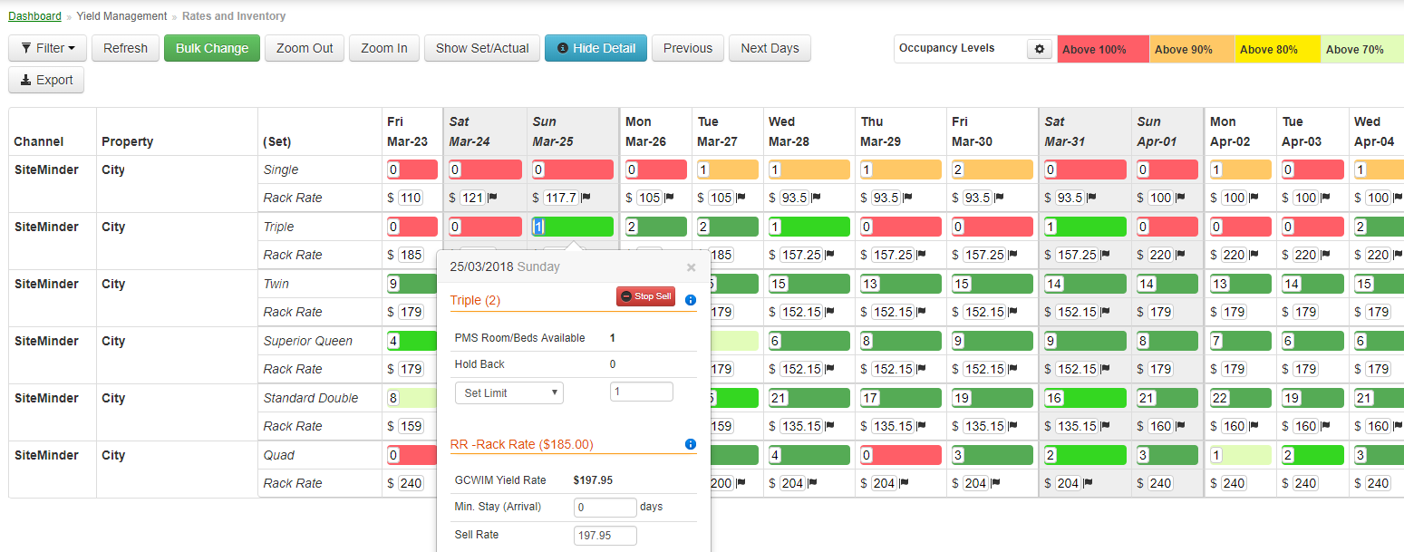Open the Occupancy Levels gear settings
The width and height of the screenshot is (1404, 552).
[1040, 50]
